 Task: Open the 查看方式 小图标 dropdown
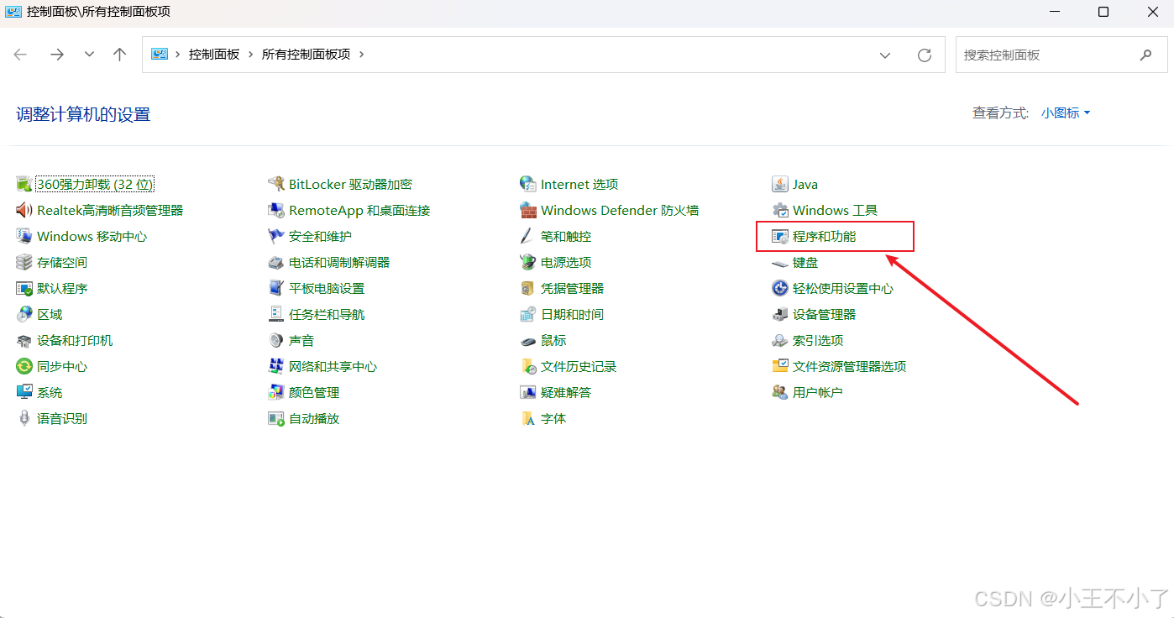point(1066,113)
